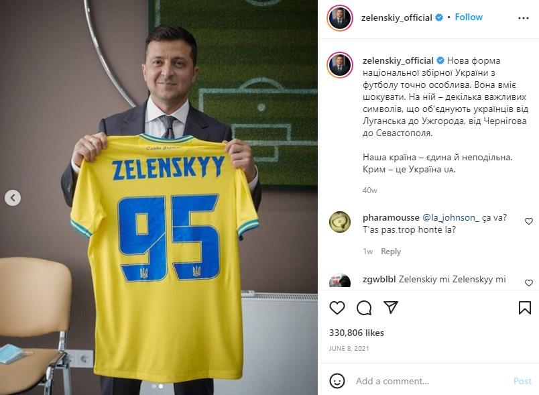Like zgwblbl's comment heart
The height and width of the screenshot is (395, 539).
(x=529, y=282)
